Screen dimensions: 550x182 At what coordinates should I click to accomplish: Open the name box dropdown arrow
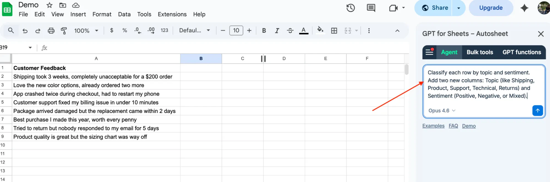[30, 48]
